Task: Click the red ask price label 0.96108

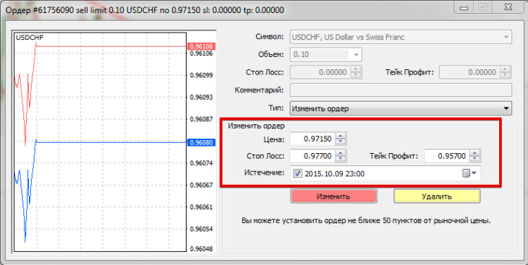Action: pyautogui.click(x=201, y=46)
